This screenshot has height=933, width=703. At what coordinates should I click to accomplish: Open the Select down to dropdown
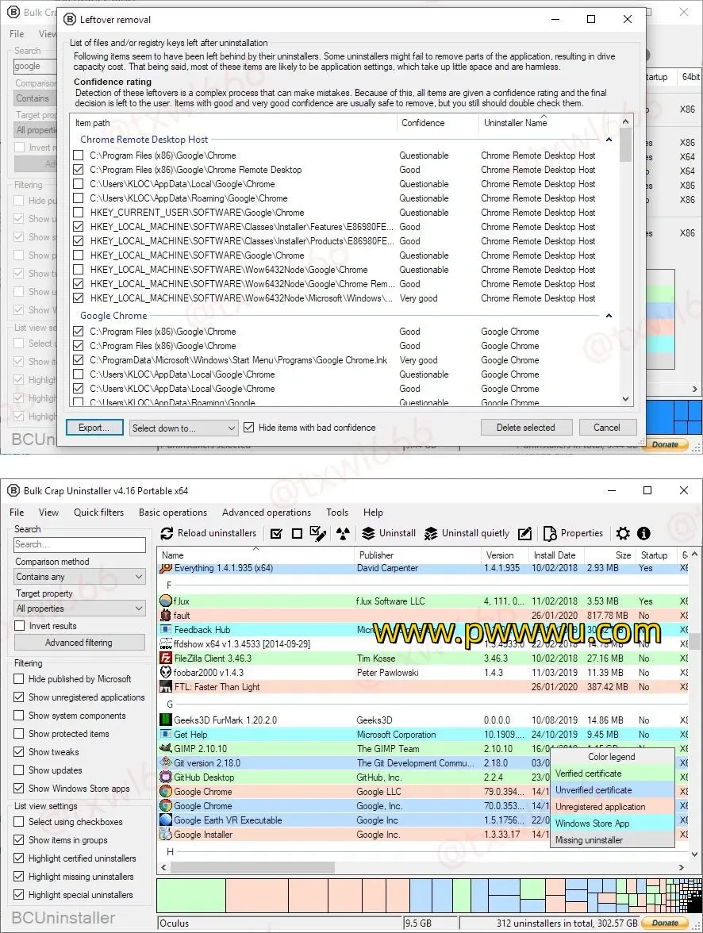(184, 428)
